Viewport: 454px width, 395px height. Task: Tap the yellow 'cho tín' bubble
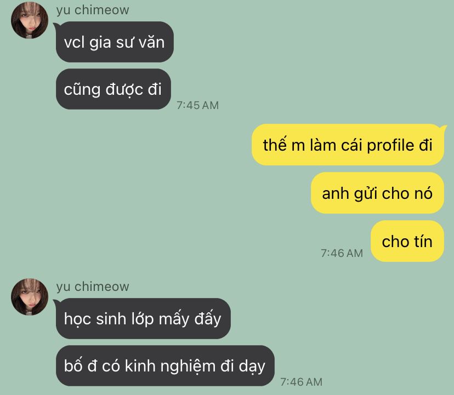(x=407, y=241)
